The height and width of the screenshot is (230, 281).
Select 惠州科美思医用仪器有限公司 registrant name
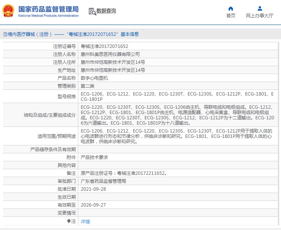pyautogui.click(x=110, y=54)
